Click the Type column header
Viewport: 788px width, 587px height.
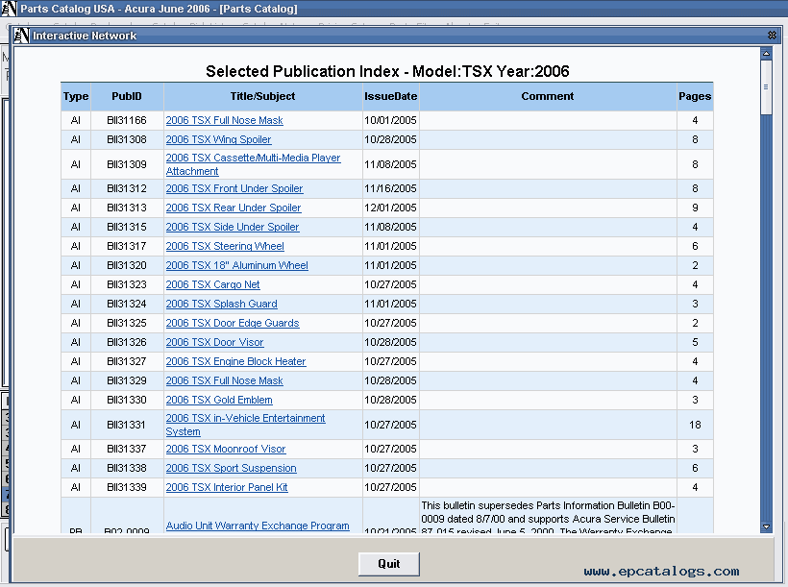pos(76,96)
